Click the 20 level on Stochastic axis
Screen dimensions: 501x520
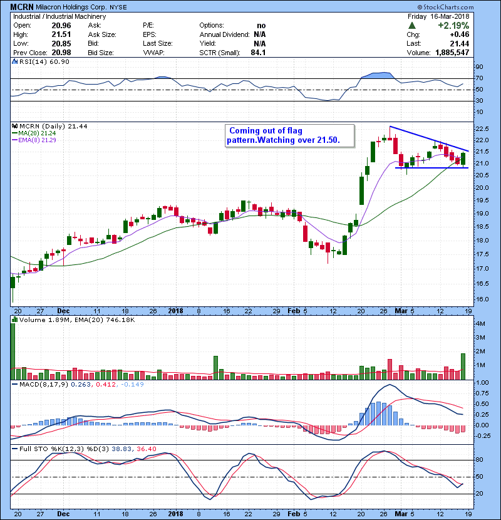point(480,494)
